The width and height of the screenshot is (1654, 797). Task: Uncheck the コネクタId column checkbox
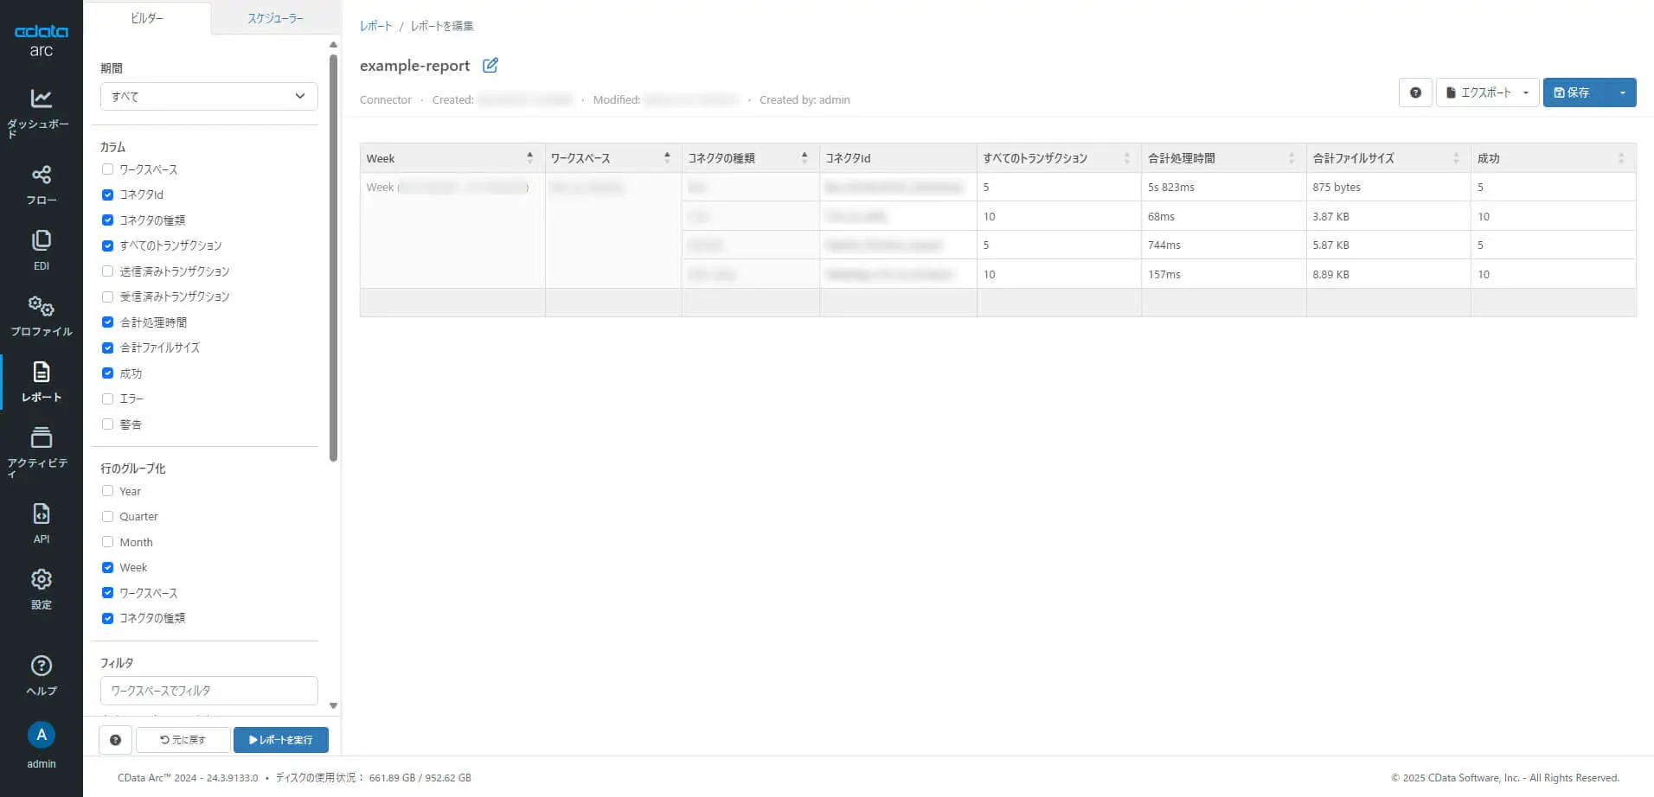[107, 194]
